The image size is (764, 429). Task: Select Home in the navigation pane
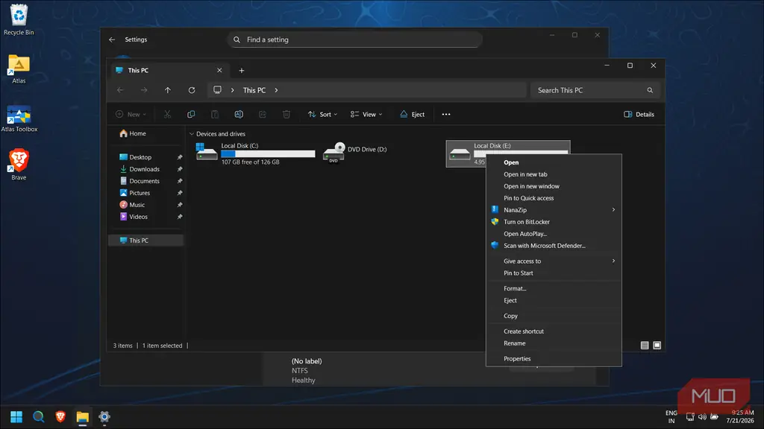pos(133,133)
